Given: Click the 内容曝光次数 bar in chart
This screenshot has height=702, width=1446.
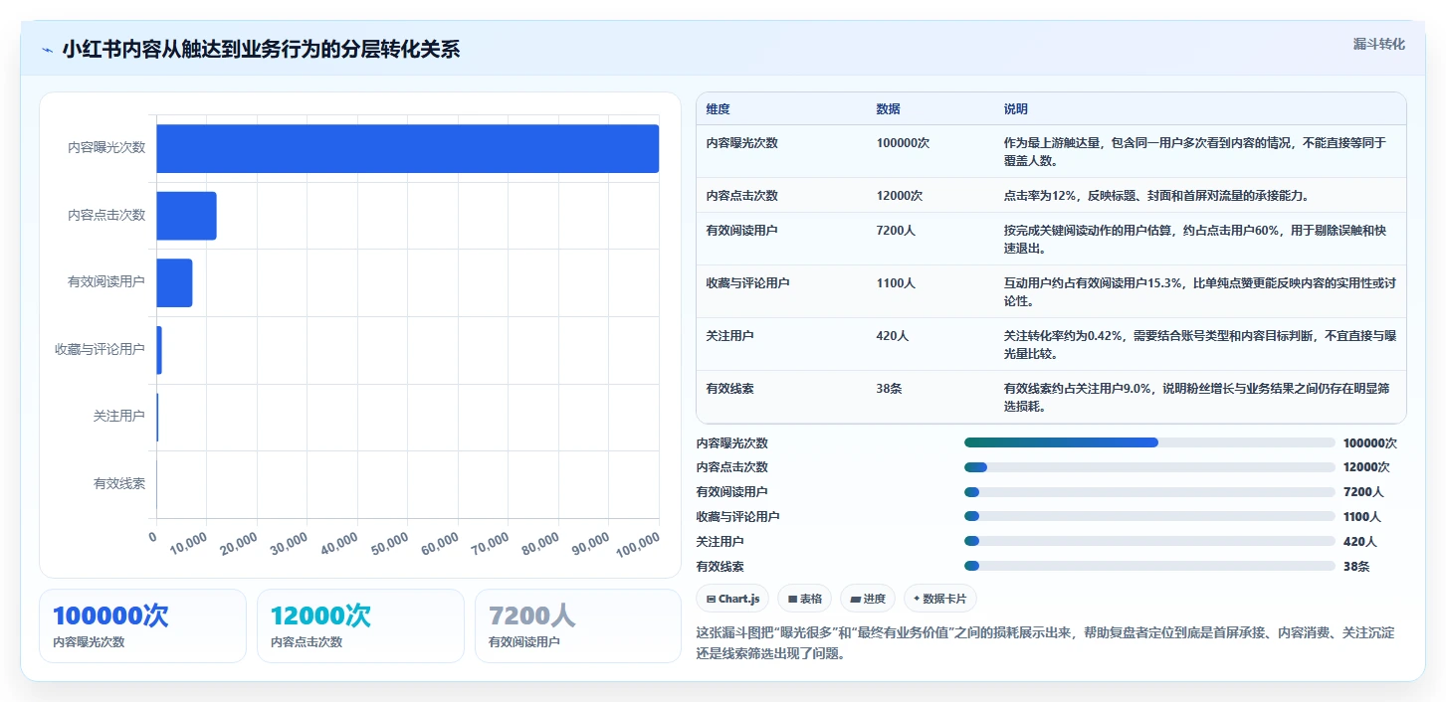Looking at the screenshot, I should [407, 148].
